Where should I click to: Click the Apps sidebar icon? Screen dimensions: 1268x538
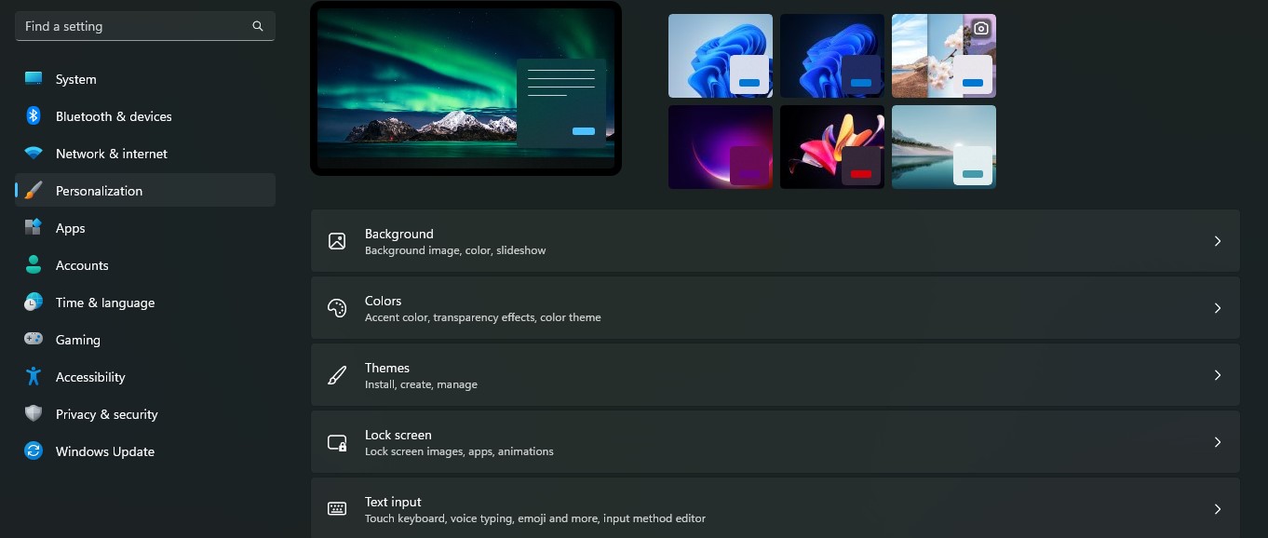pos(34,228)
